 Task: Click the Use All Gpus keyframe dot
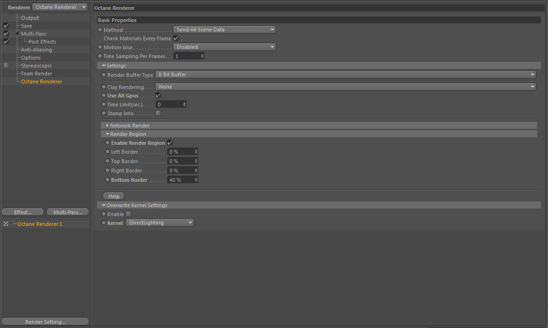(x=104, y=96)
